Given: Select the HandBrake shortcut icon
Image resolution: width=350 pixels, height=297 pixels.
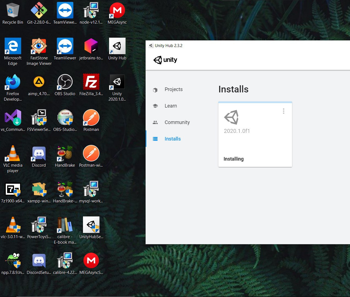Looking at the screenshot, I should [65, 156].
